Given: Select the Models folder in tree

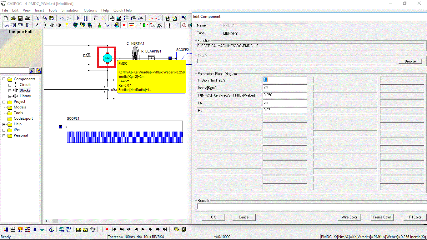Looking at the screenshot, I should (x=20, y=107).
